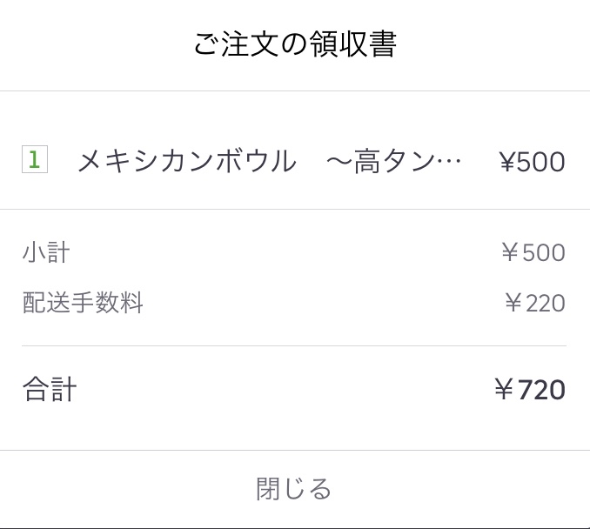Click the yen symbol in the 小計 amount
Viewport: 590px width, 529px height.
(x=511, y=253)
